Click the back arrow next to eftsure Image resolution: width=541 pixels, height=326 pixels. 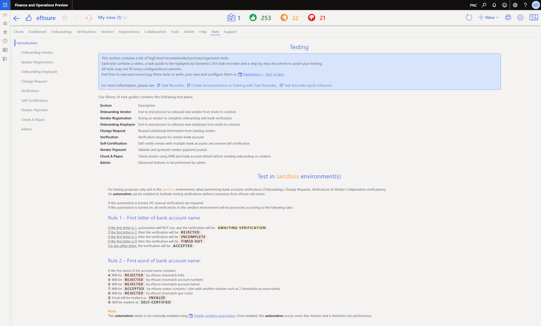click(x=17, y=18)
